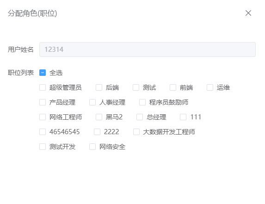Screen dimensions: 265x204
Task: Check the 产品经理 checkbox
Action: pyautogui.click(x=43, y=102)
